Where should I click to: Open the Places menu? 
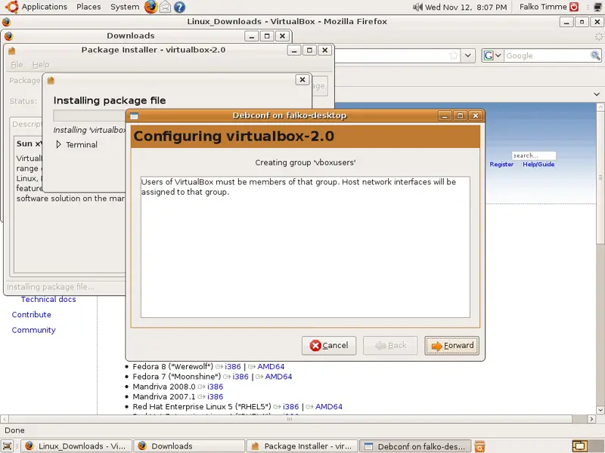pos(88,7)
